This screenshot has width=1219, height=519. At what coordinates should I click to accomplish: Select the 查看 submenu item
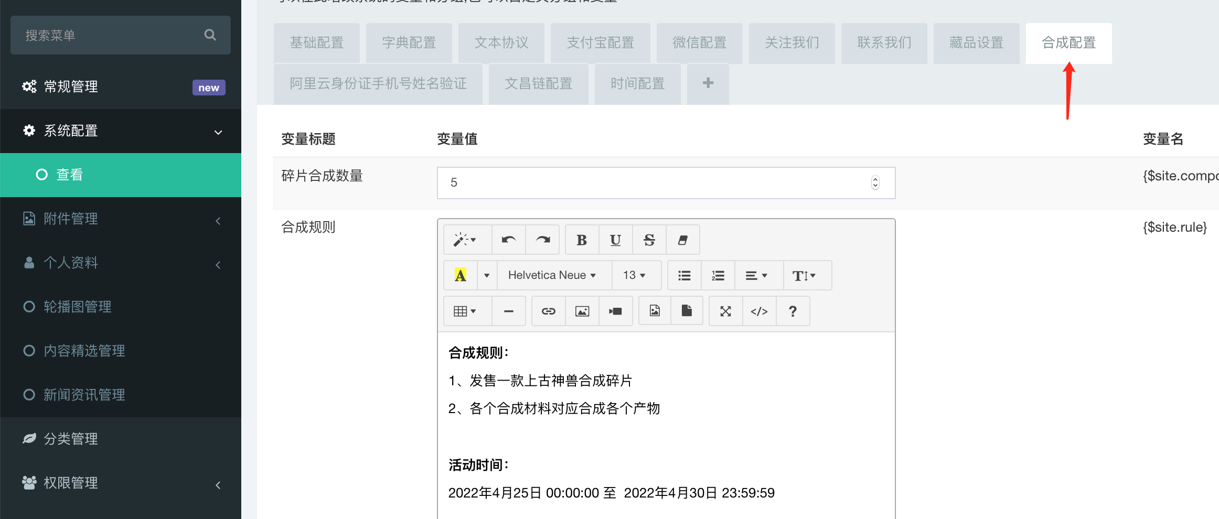click(x=121, y=175)
